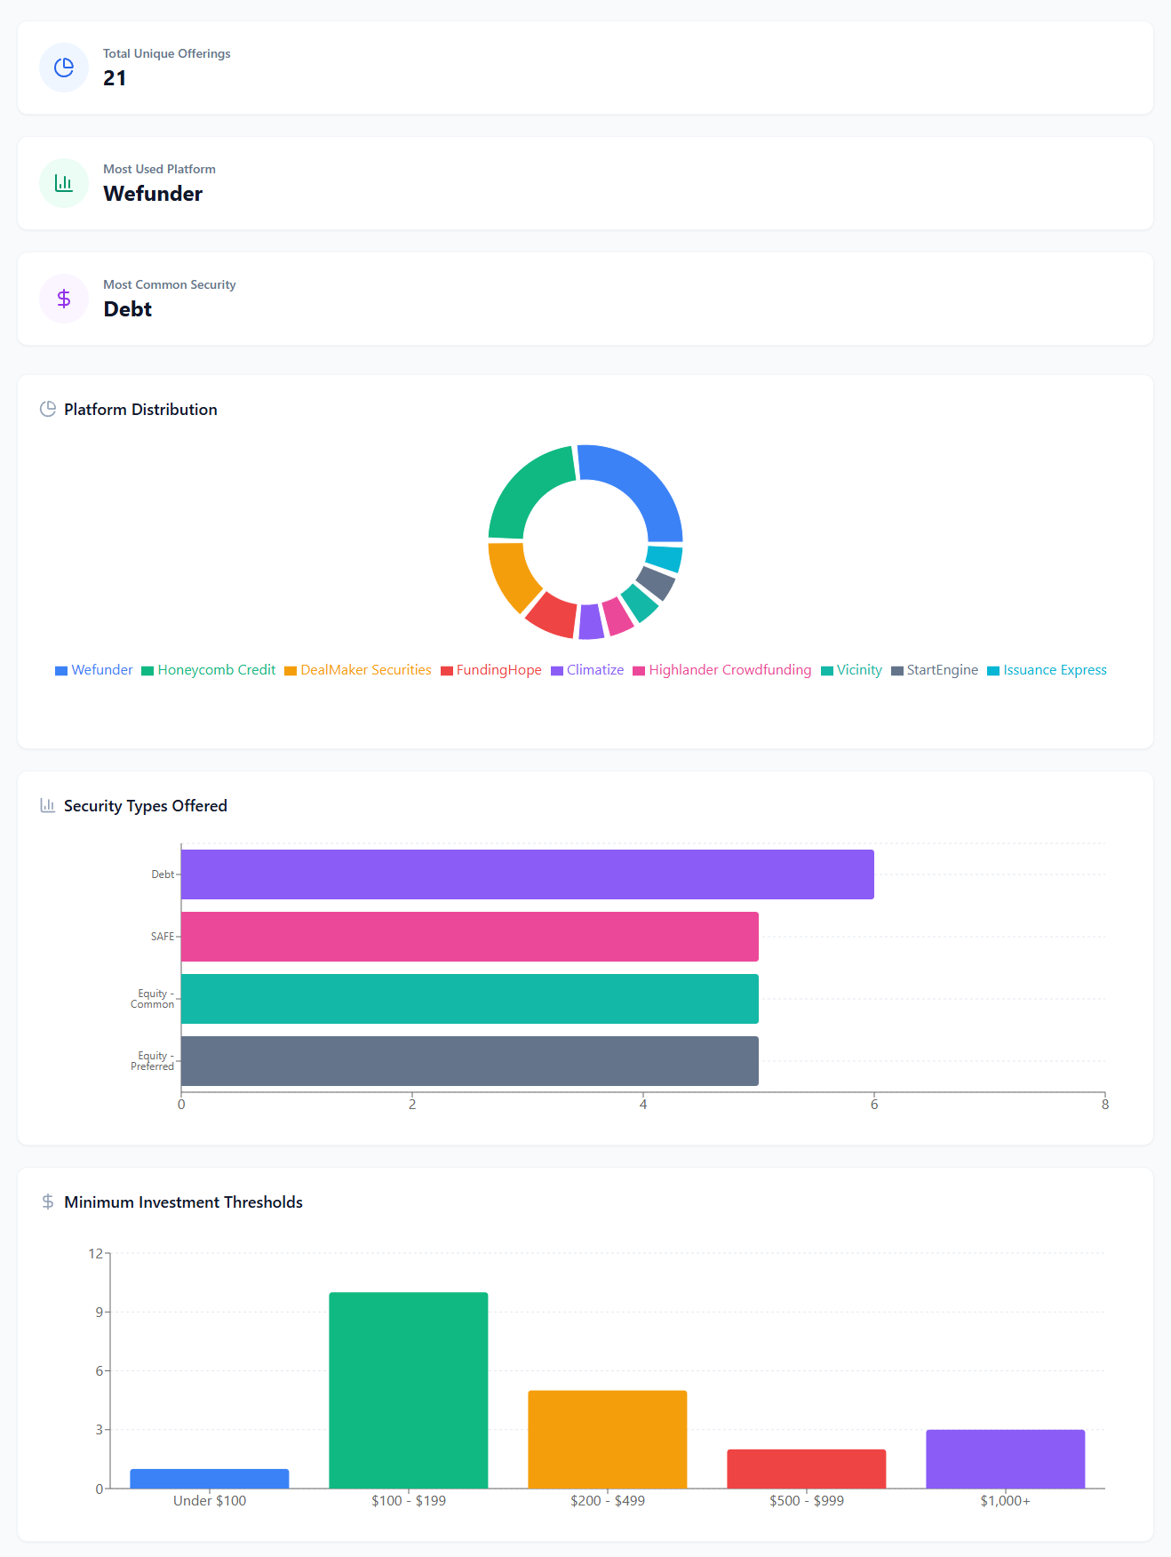This screenshot has height=1557, width=1171.
Task: Click the Total Unique Offerings pie icon
Action: (x=64, y=68)
